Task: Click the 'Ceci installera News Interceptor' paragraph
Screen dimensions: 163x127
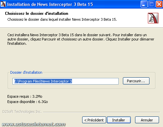Action: pos(81,39)
